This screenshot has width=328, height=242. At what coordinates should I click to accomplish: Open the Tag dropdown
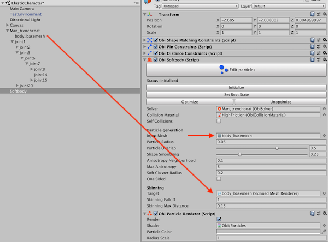point(200,6)
